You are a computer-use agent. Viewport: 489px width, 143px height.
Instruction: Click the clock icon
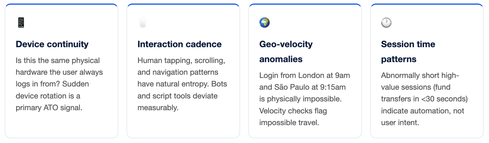pos(386,23)
